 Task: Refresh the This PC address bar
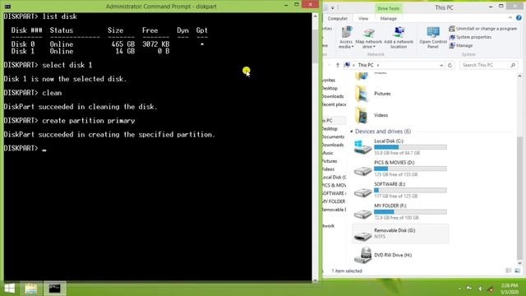click(450, 65)
